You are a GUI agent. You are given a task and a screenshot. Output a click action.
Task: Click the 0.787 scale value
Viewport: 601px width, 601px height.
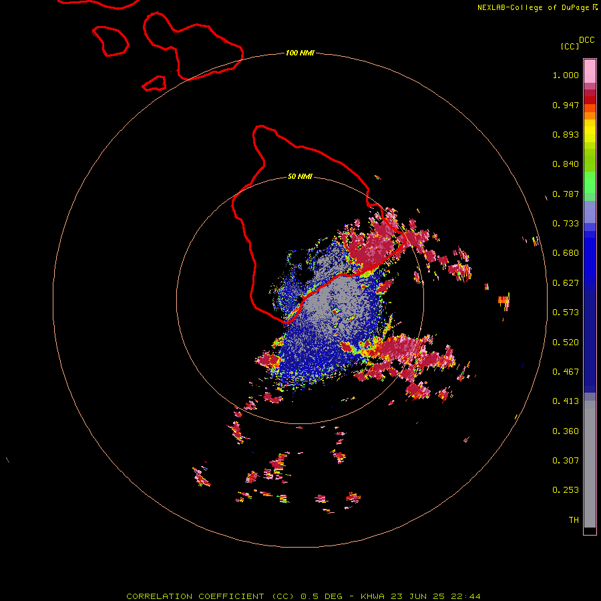click(566, 194)
